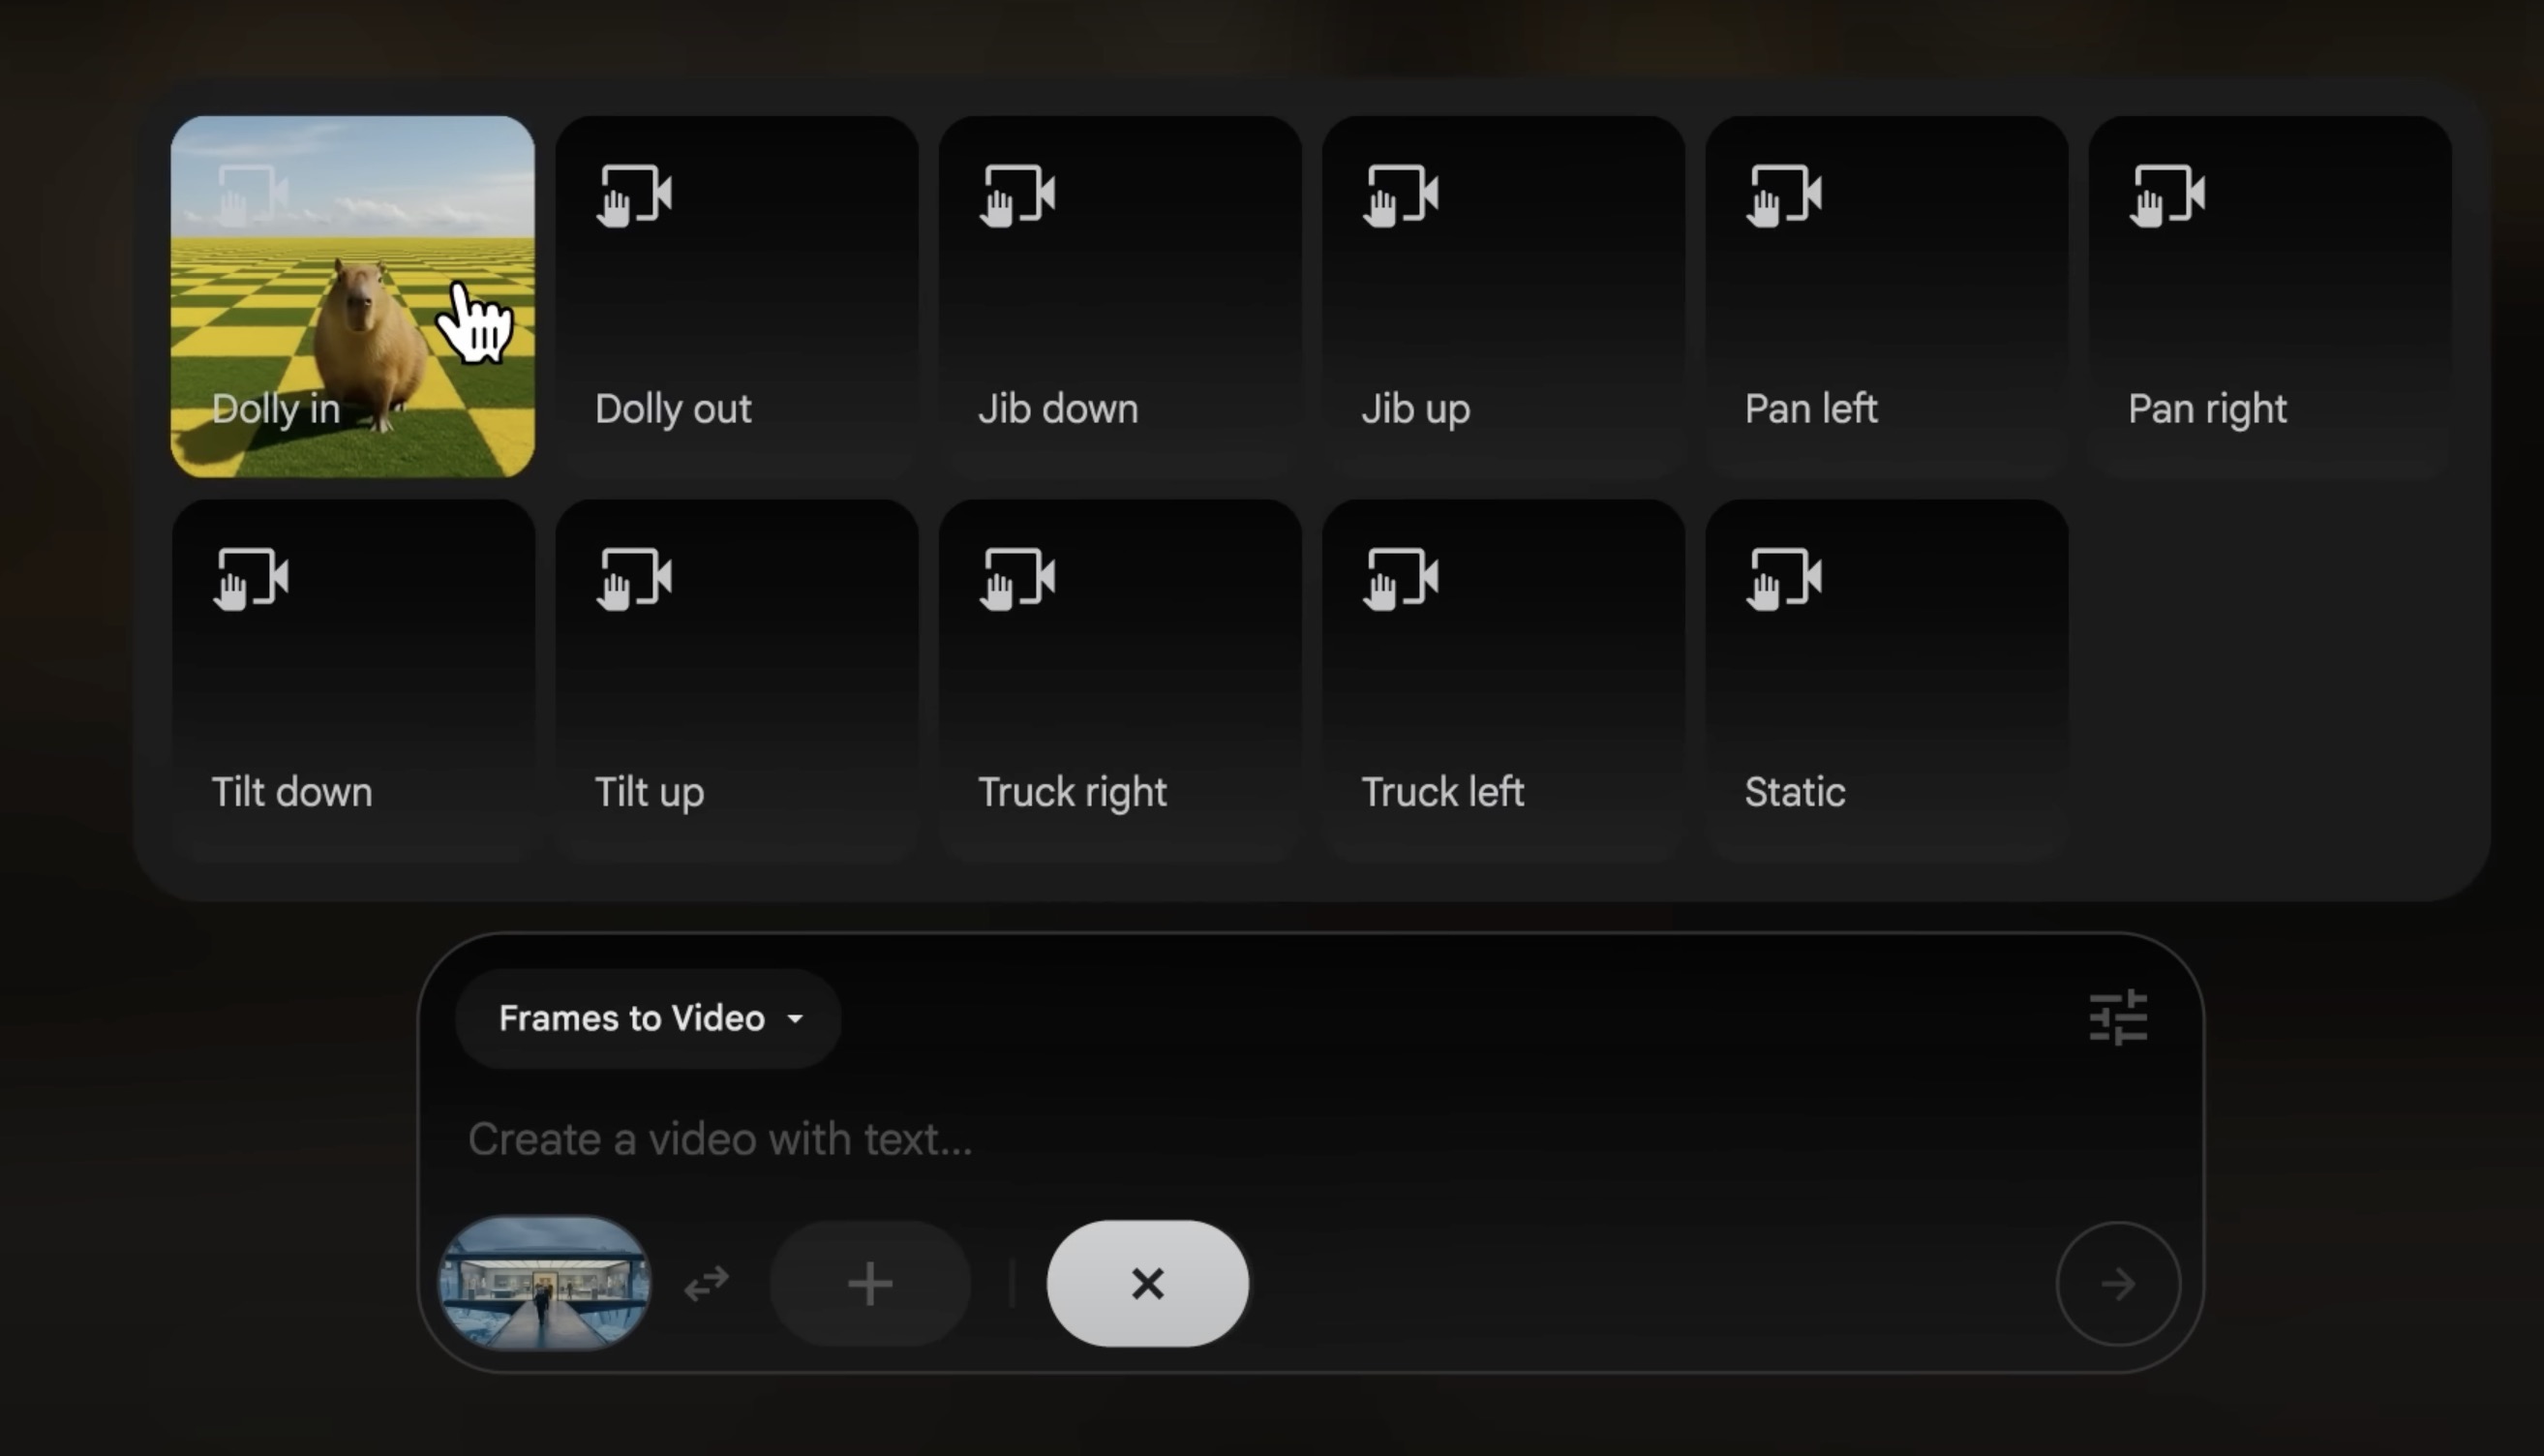
Task: Click the arrow submit button
Action: click(2117, 1283)
